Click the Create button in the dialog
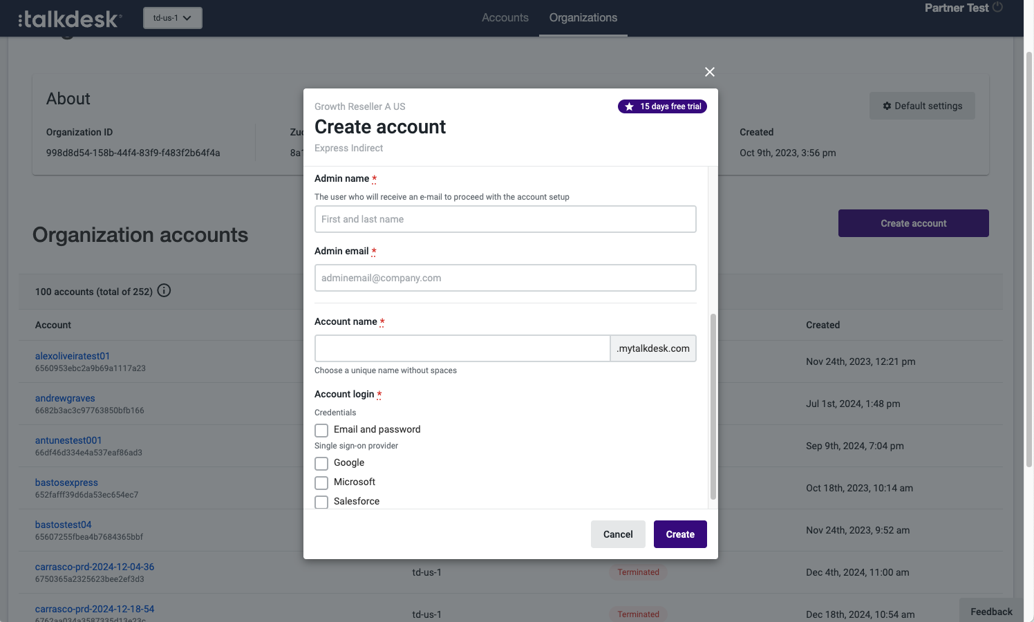The width and height of the screenshot is (1034, 622). [x=680, y=534]
